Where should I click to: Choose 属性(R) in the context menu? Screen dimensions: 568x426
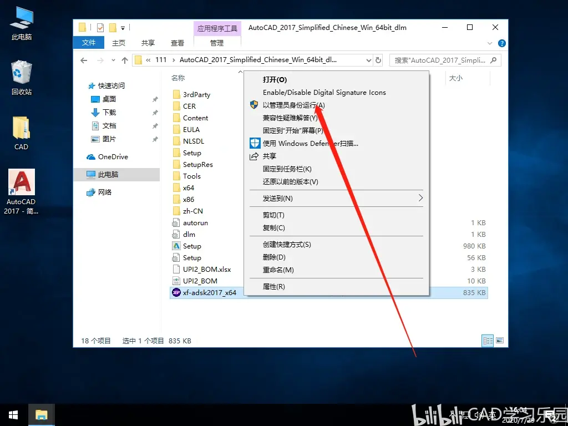(274, 287)
